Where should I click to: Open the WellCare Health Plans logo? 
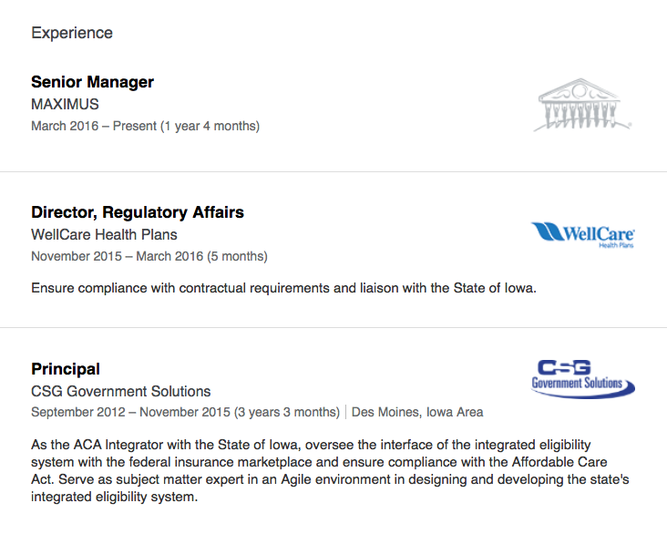[583, 235]
